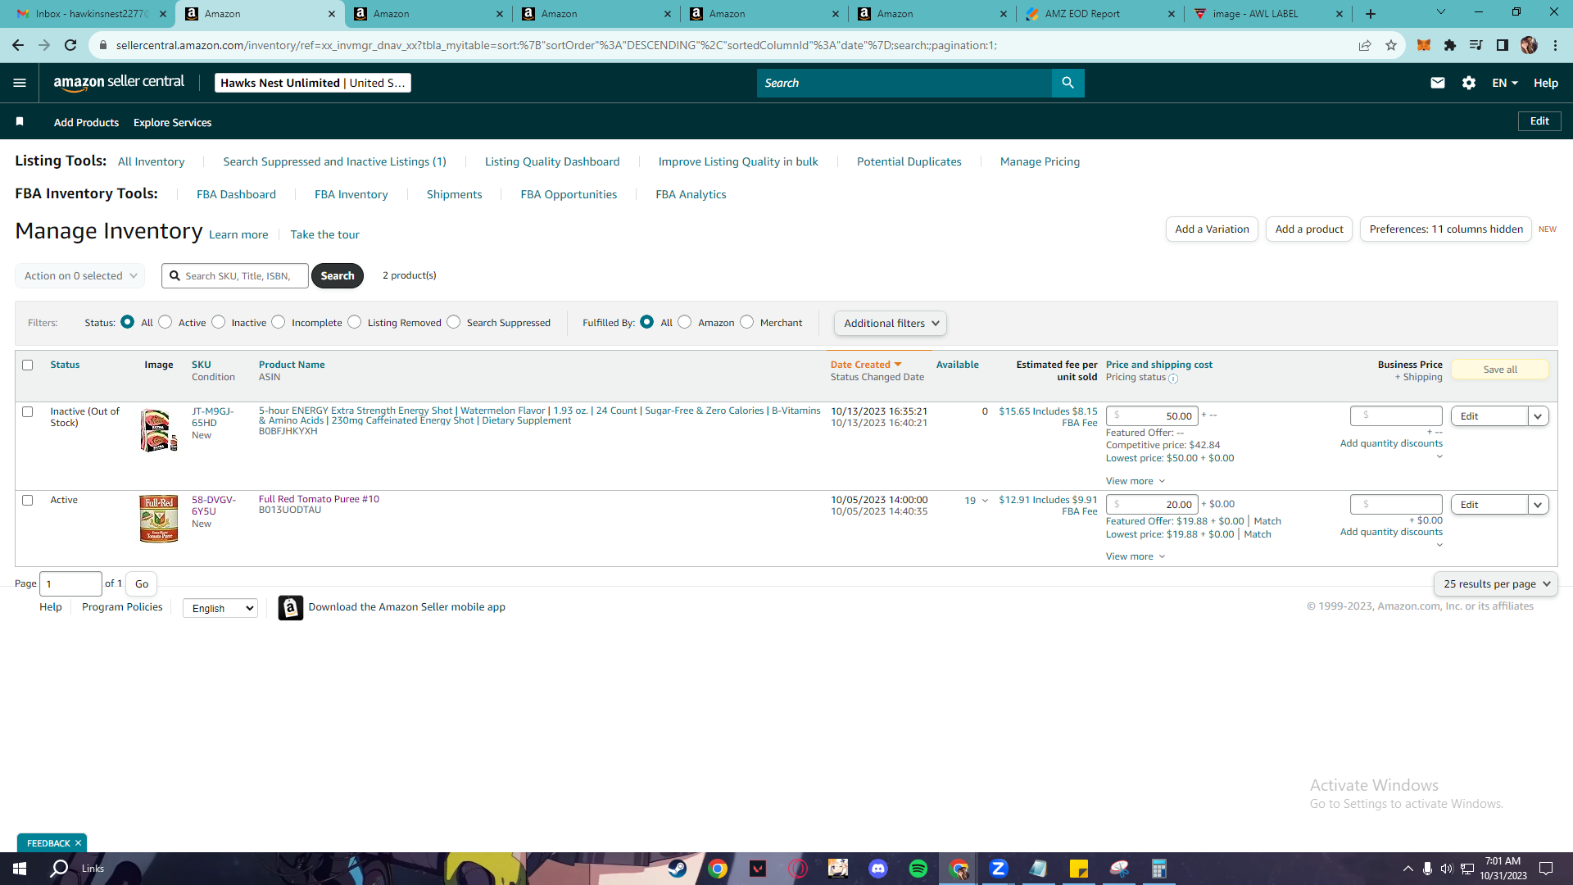The width and height of the screenshot is (1573, 885).
Task: Toggle the browser side panel icon
Action: click(x=1503, y=45)
